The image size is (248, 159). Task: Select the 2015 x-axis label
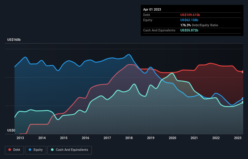point(64,138)
